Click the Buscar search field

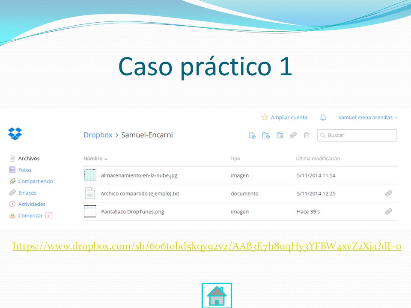[x=357, y=135]
